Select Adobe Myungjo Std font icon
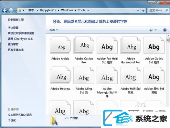Viewport: 170px width, 128px height. pos(107,75)
